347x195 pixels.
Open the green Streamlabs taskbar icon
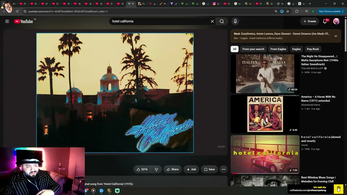click(117, 191)
